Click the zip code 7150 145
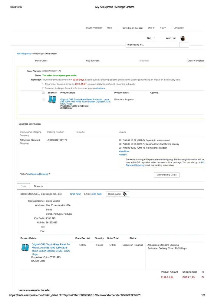Screen dimensions: 214x302 click(x=51, y=218)
